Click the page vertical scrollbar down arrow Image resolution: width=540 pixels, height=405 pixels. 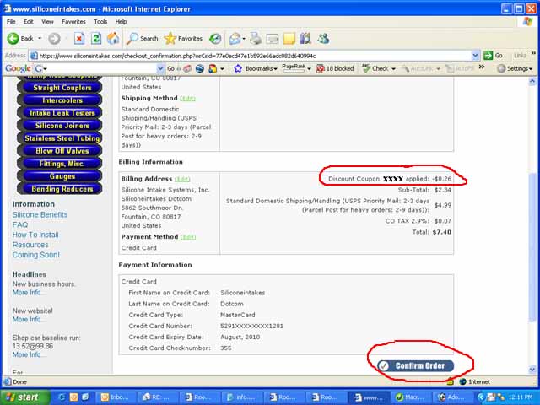(532, 370)
